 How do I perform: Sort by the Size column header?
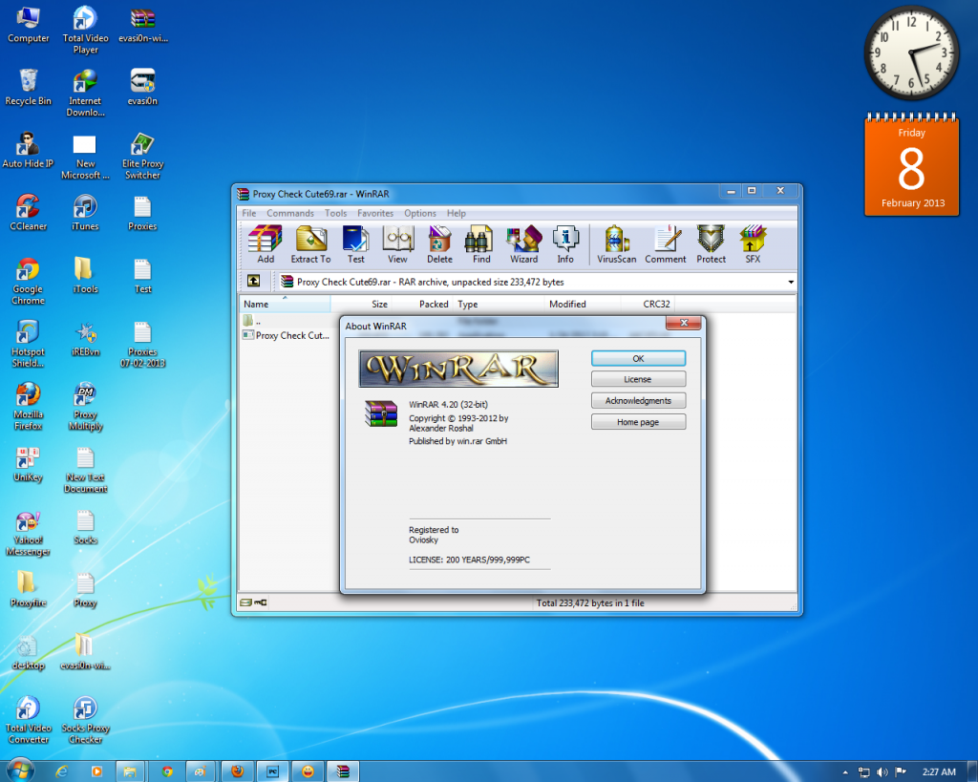click(x=360, y=304)
